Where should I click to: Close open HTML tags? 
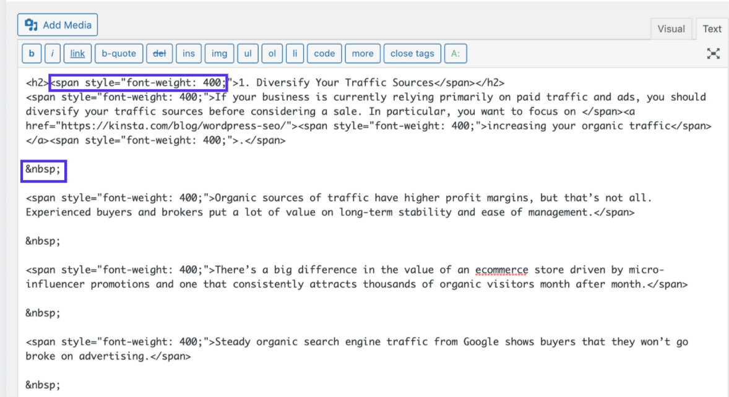click(412, 53)
